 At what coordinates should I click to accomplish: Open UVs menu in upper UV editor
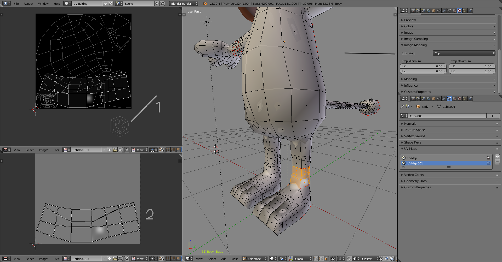click(56, 150)
